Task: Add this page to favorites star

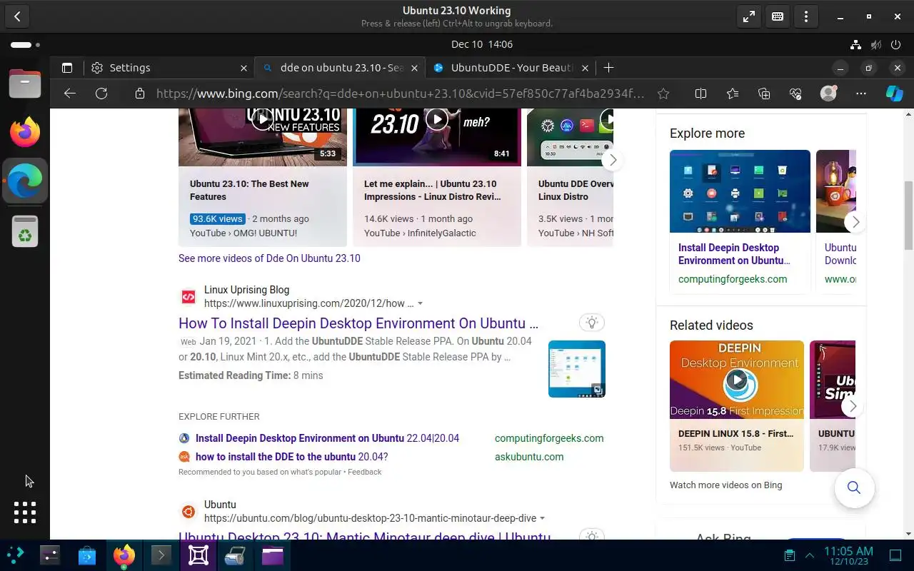Action: point(663,94)
